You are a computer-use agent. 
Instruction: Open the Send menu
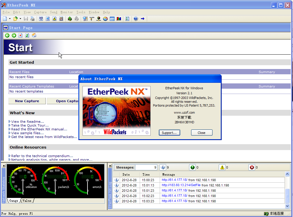(x=53, y=12)
